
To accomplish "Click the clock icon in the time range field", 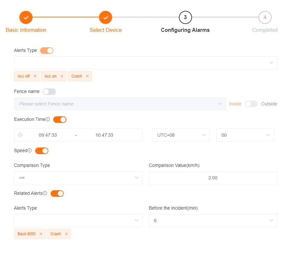I will pos(20,135).
